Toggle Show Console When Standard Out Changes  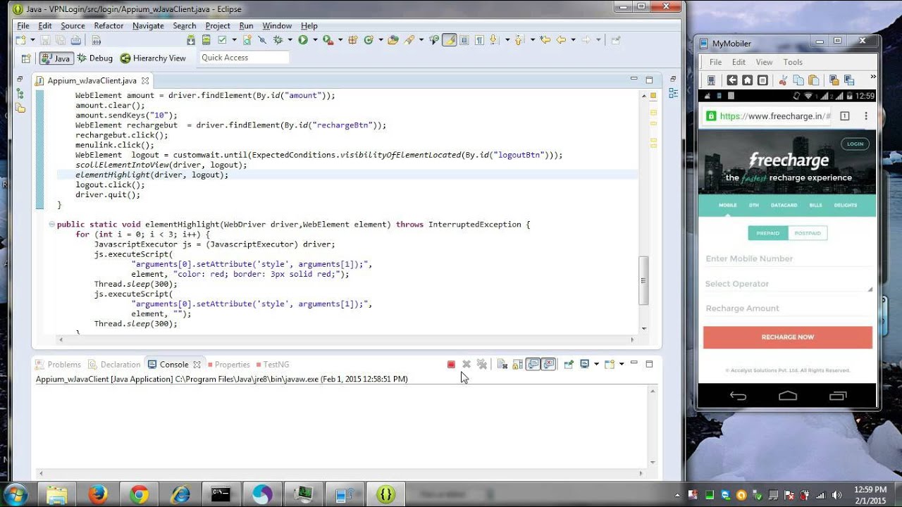[x=533, y=364]
